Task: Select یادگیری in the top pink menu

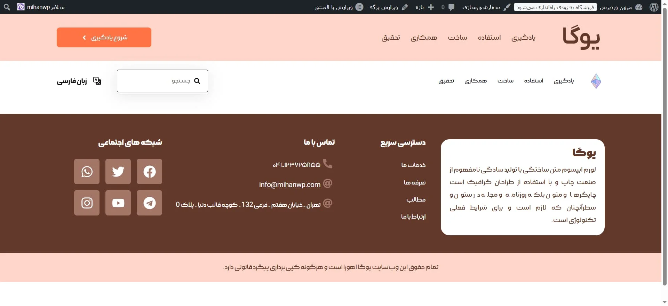Action: [523, 38]
